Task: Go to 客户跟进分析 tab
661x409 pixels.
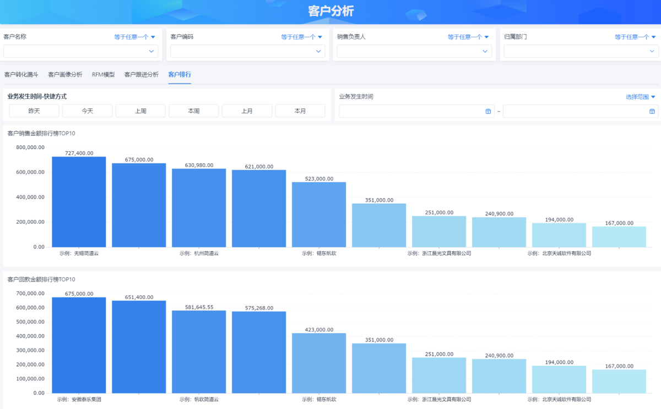Action: (x=141, y=74)
